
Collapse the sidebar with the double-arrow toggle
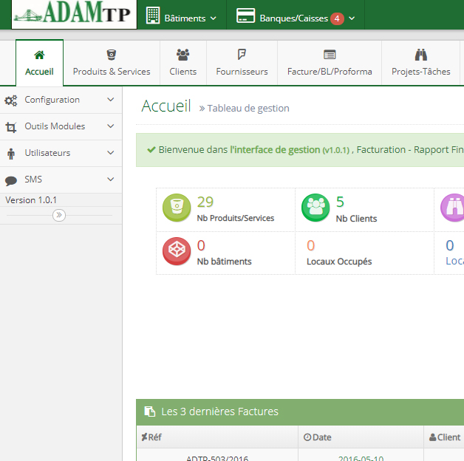60,215
